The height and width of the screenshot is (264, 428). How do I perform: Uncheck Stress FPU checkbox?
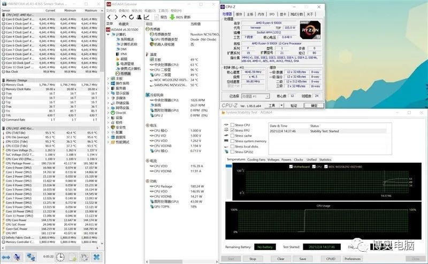(232, 130)
